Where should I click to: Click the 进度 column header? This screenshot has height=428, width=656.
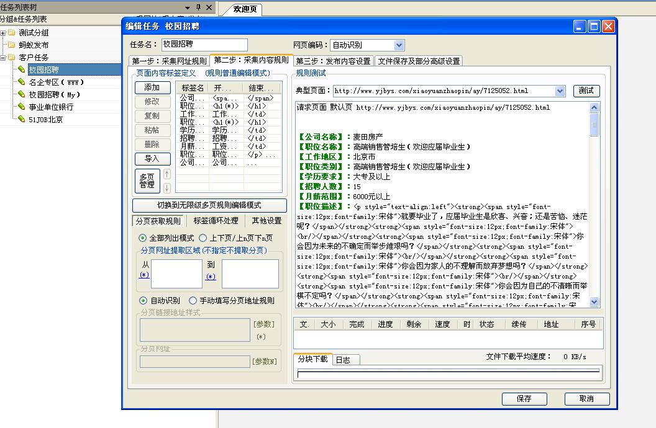[x=385, y=324]
